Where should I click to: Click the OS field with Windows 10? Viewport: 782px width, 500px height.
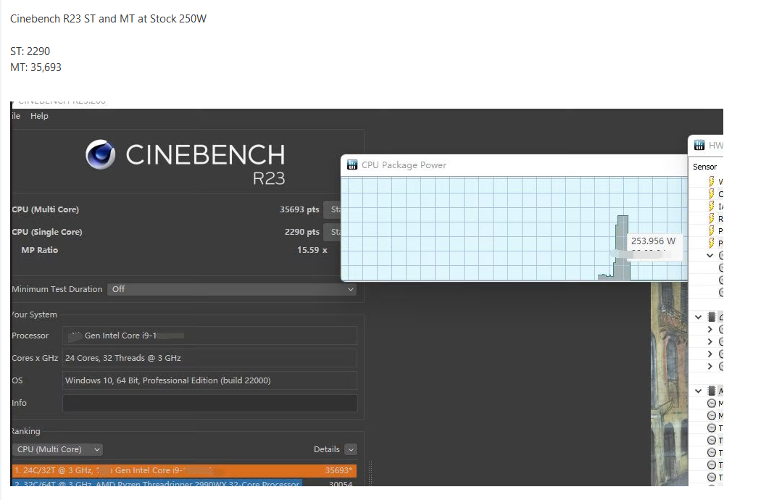coord(209,380)
